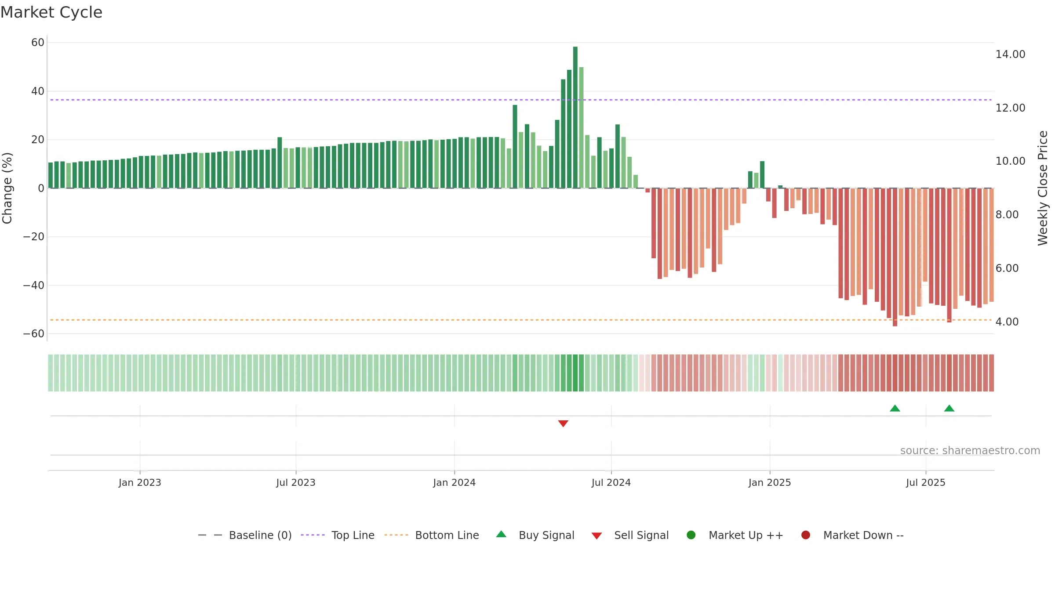Click the Weekly Close Price axis title
The image size is (1055, 593).
click(1043, 188)
